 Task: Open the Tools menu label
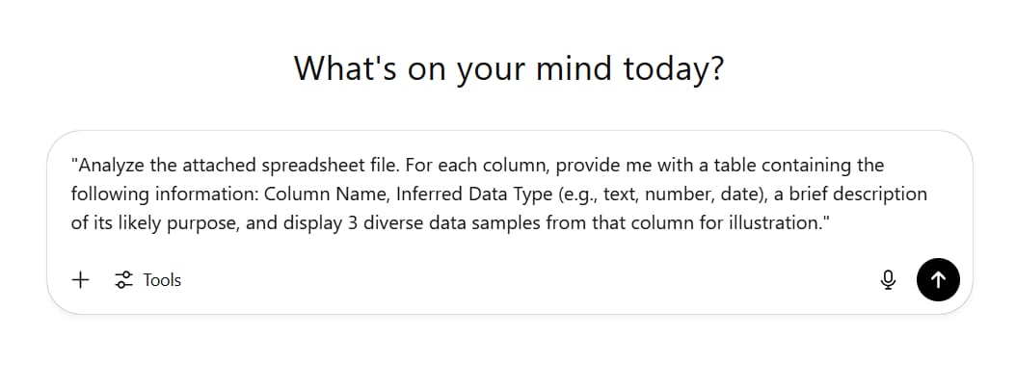tap(162, 280)
